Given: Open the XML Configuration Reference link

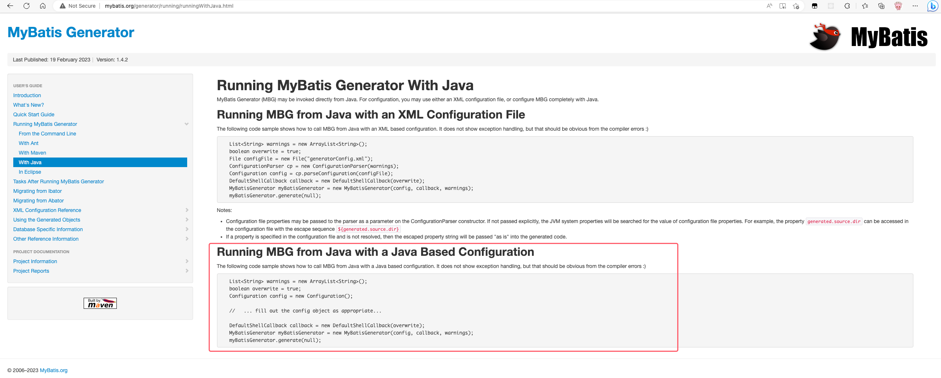Looking at the screenshot, I should coord(47,210).
